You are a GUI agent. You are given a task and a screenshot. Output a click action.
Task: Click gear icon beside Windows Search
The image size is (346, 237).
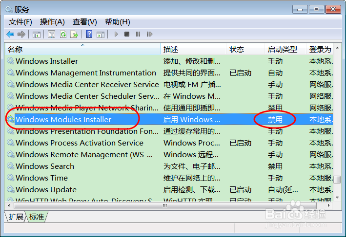tap(10, 166)
